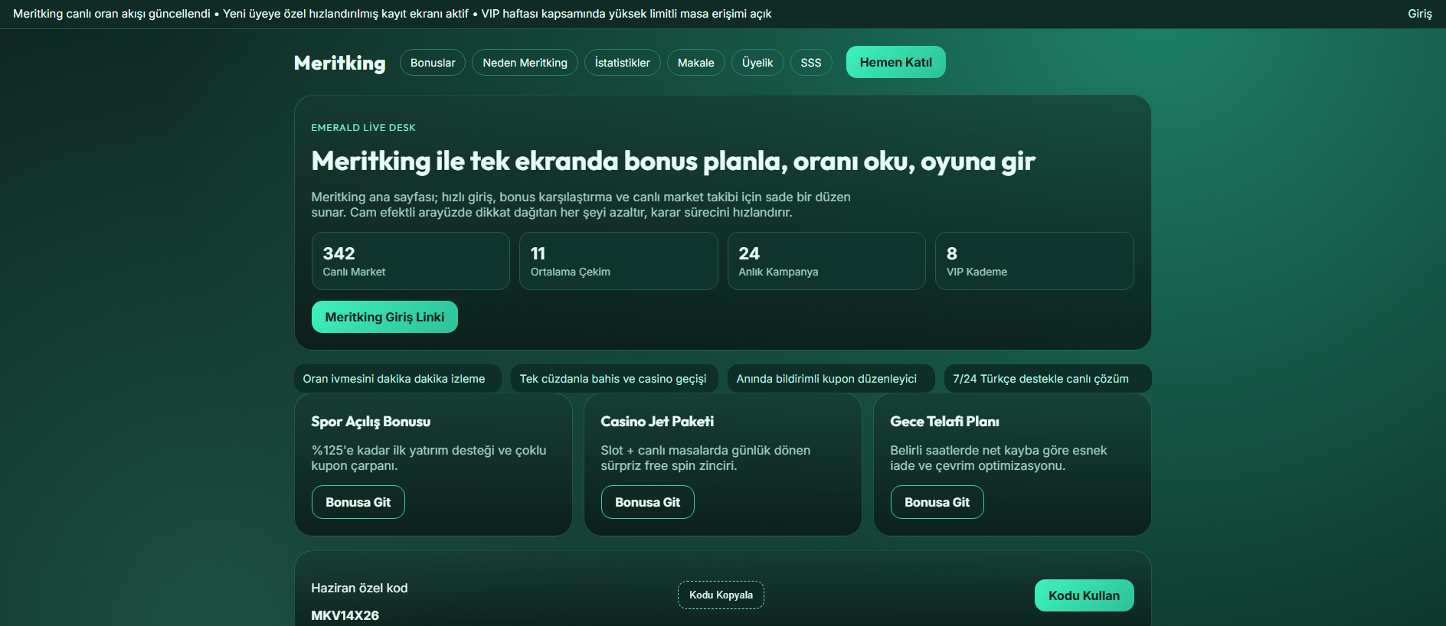Click the Giriş link in top bar
This screenshot has height=626, width=1446.
click(x=1420, y=14)
